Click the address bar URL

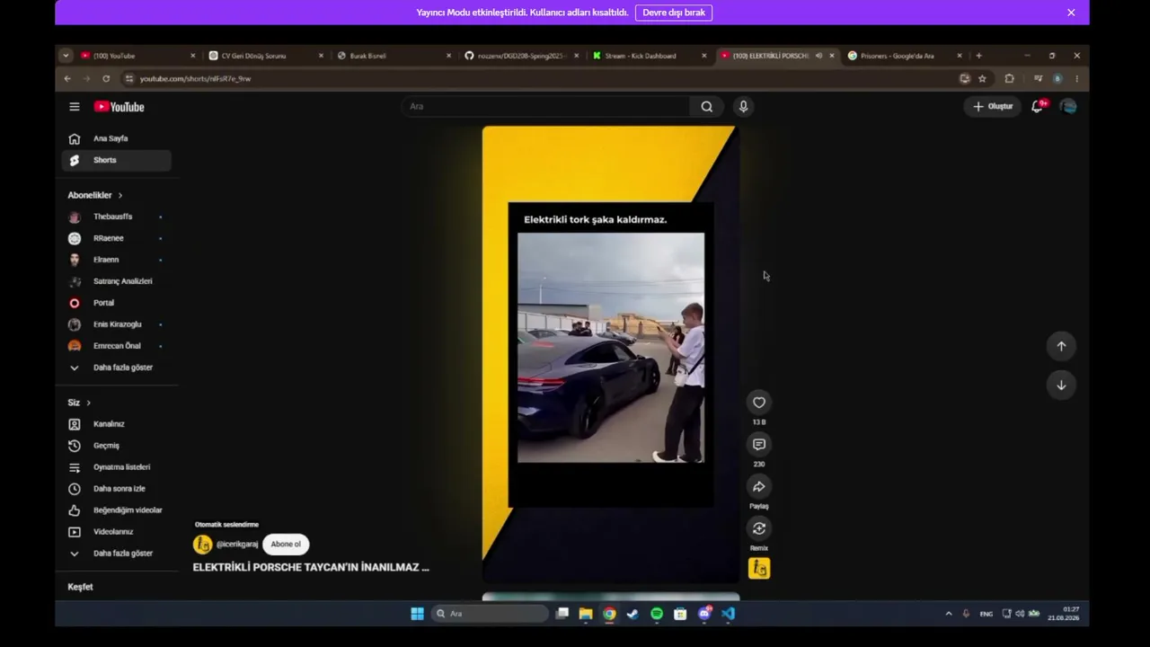click(195, 79)
